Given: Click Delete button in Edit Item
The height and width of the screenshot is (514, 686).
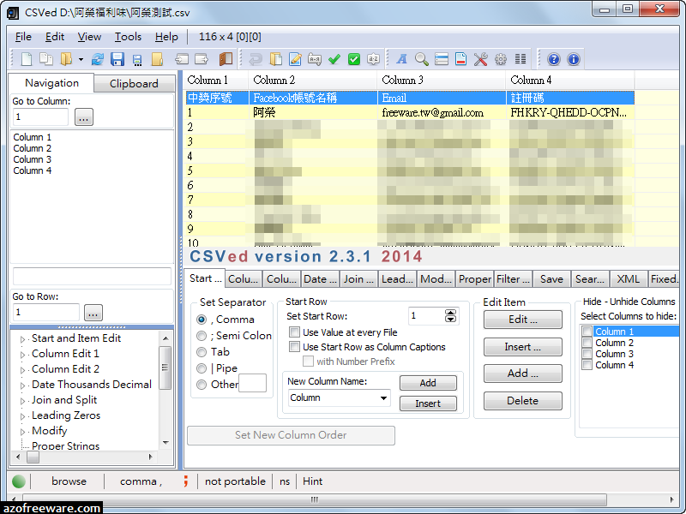Looking at the screenshot, I should click(x=523, y=401).
